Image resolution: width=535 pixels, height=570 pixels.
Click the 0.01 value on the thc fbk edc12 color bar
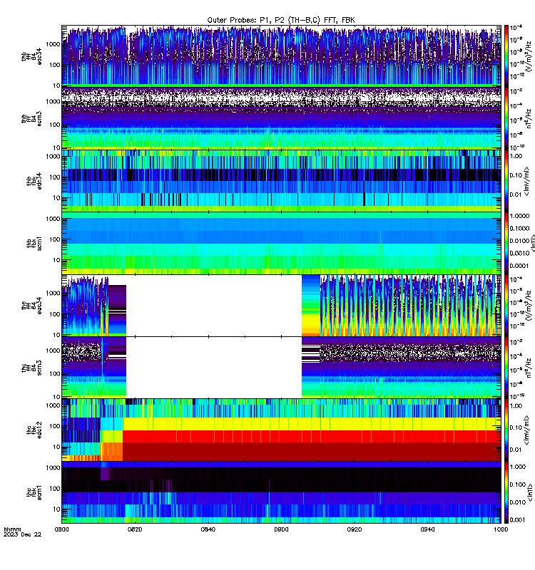click(516, 450)
